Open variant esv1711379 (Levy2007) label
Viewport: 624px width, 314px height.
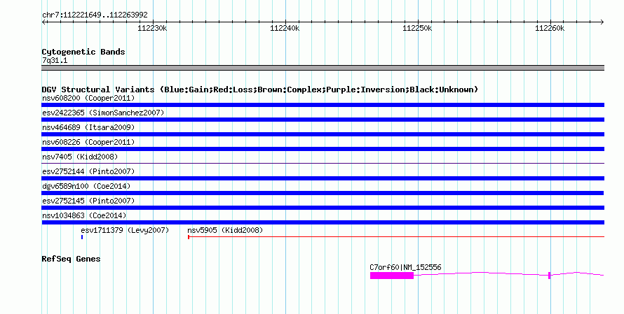point(125,230)
